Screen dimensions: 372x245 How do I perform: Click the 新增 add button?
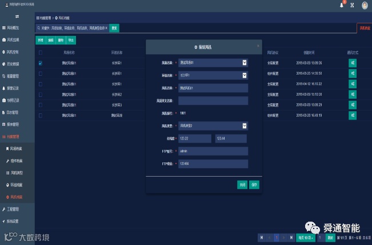(41, 40)
